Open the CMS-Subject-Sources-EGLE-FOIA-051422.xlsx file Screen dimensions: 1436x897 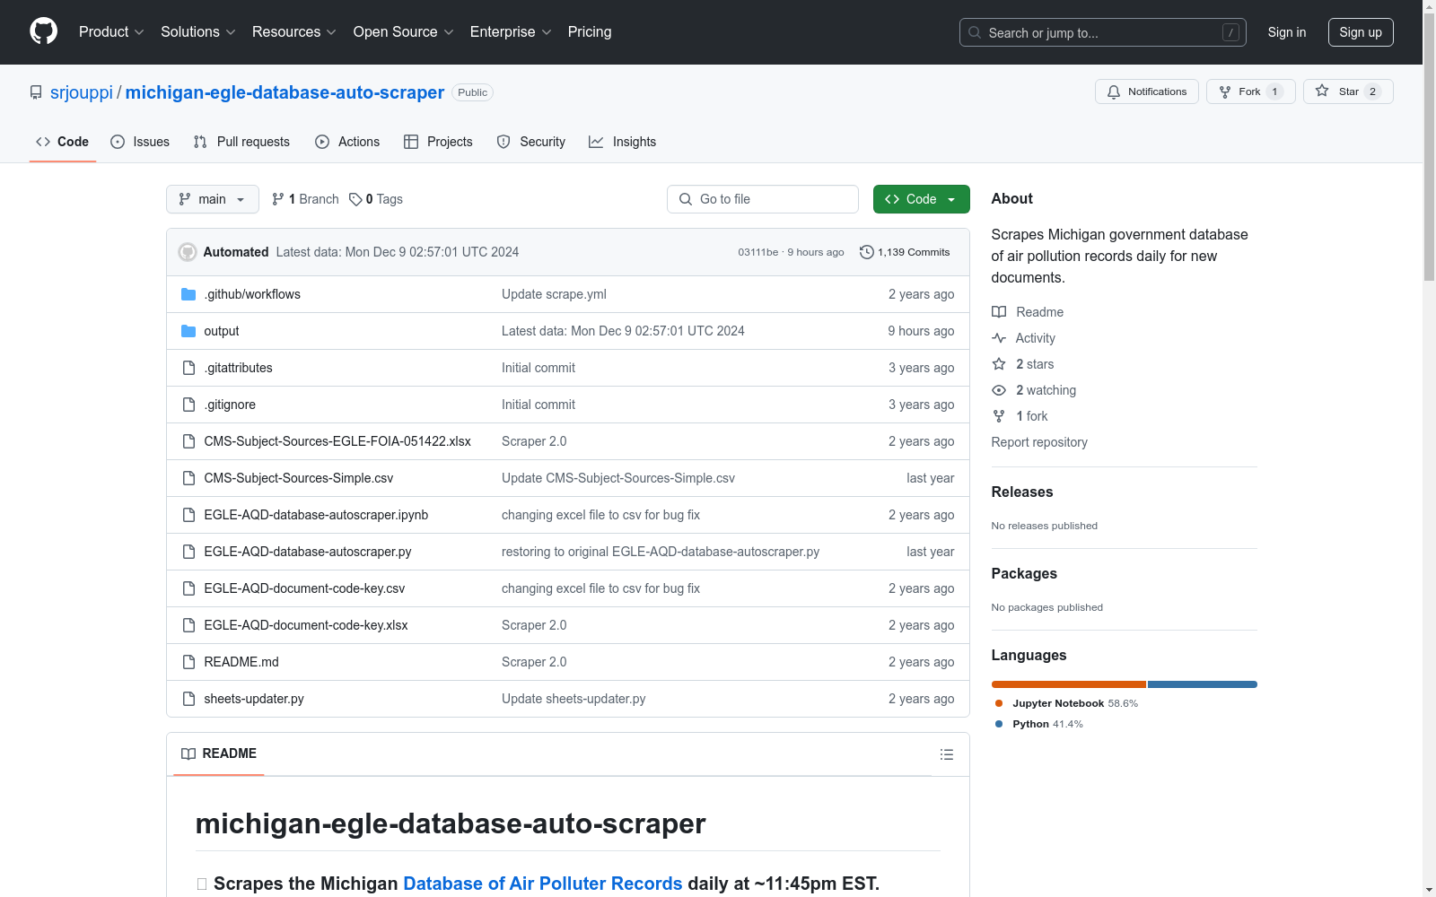click(x=337, y=441)
